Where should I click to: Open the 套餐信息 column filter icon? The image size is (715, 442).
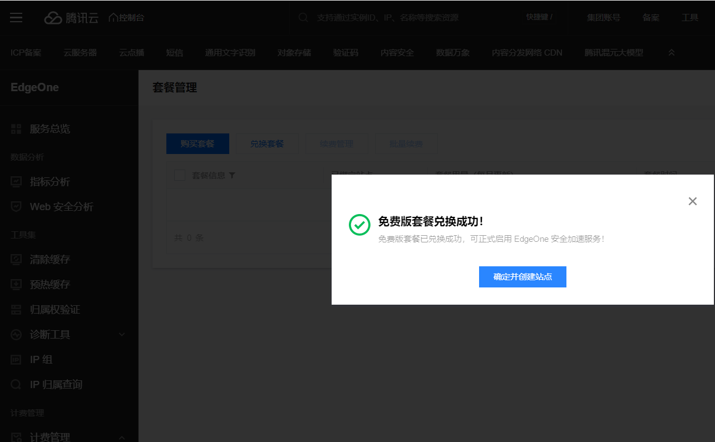point(232,175)
